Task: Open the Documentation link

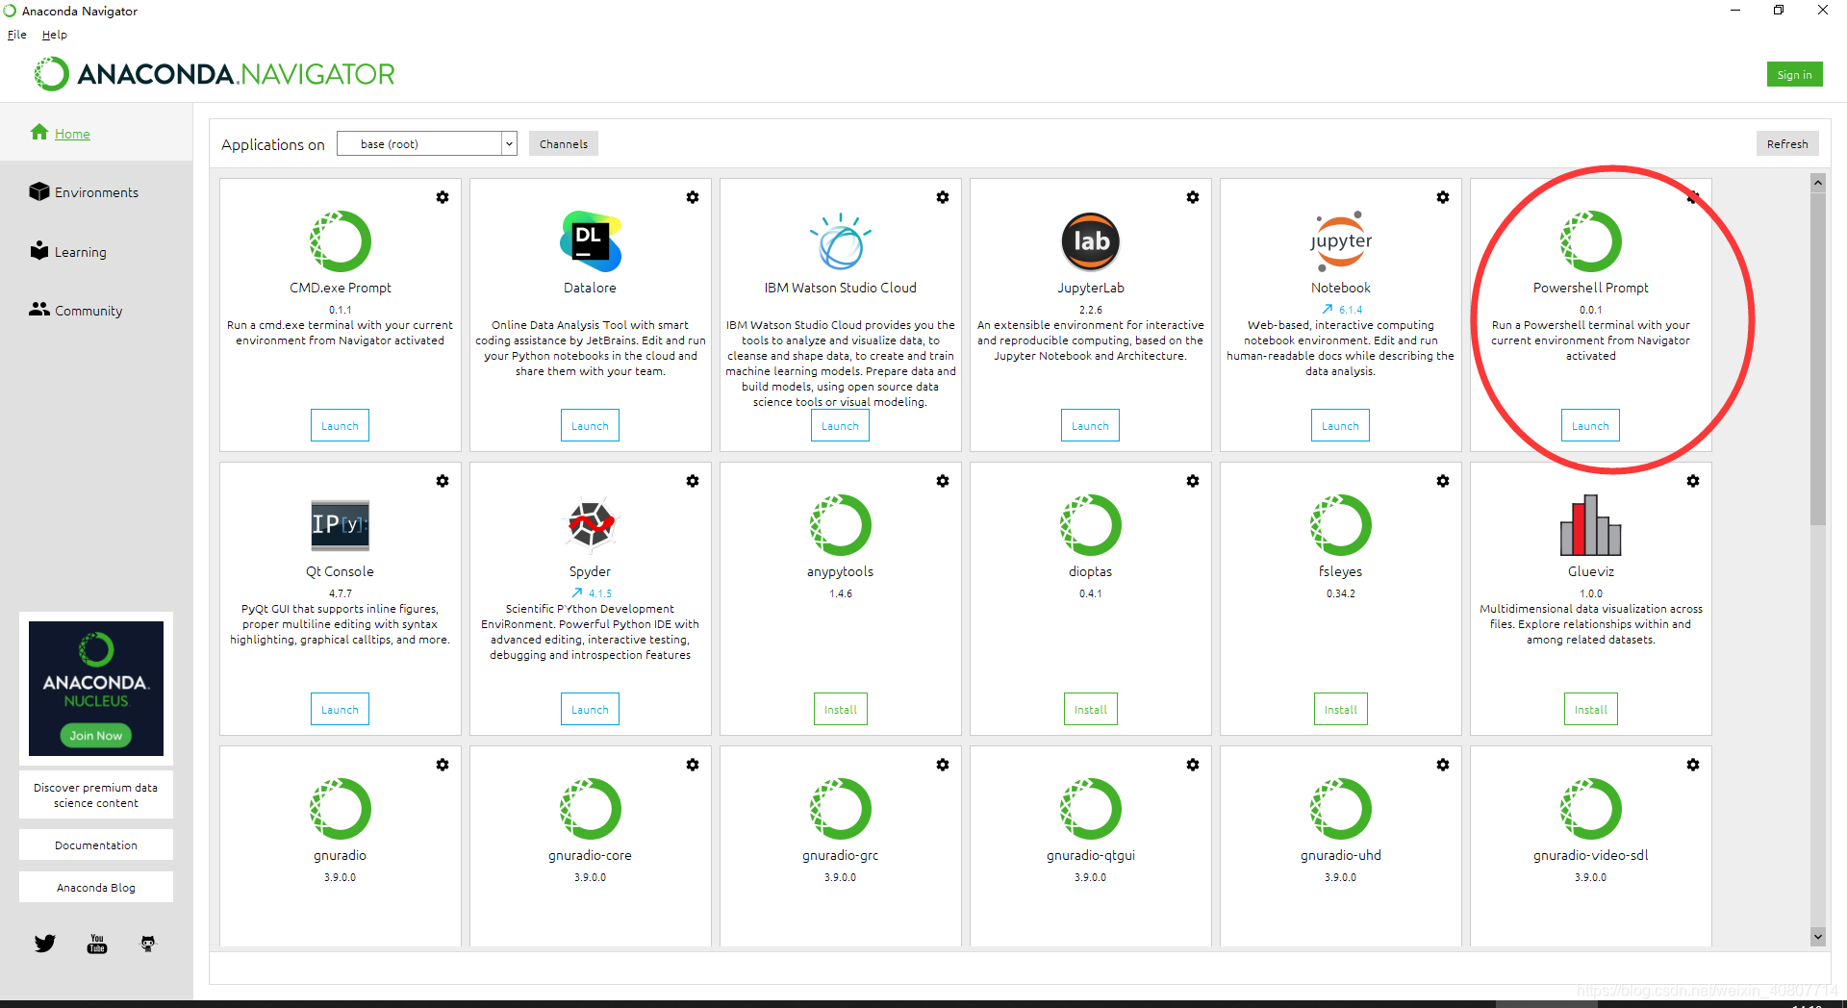Action: coord(96,845)
